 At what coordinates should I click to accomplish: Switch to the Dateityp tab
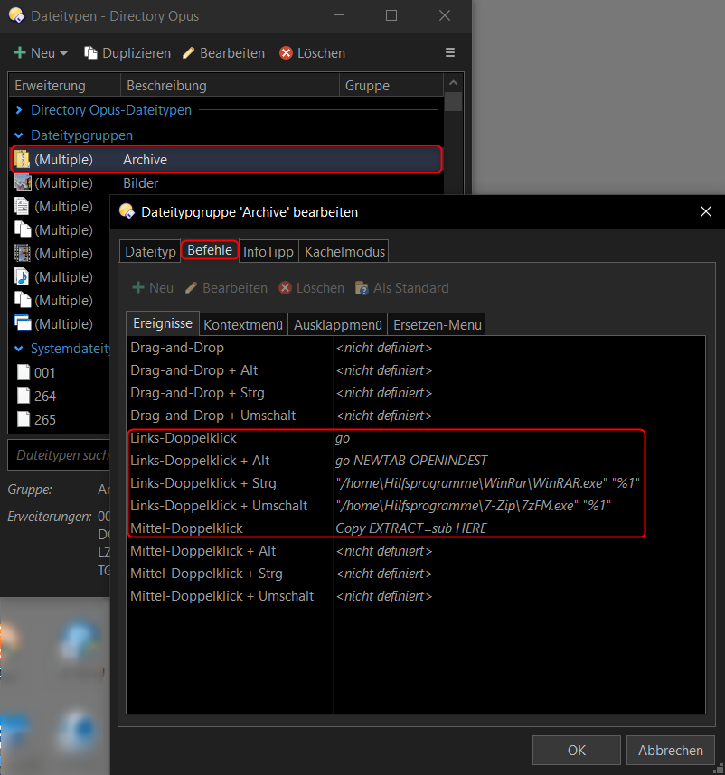[x=150, y=252]
